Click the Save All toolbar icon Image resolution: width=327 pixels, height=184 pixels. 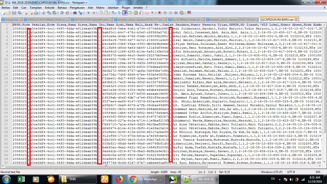(x=19, y=13)
